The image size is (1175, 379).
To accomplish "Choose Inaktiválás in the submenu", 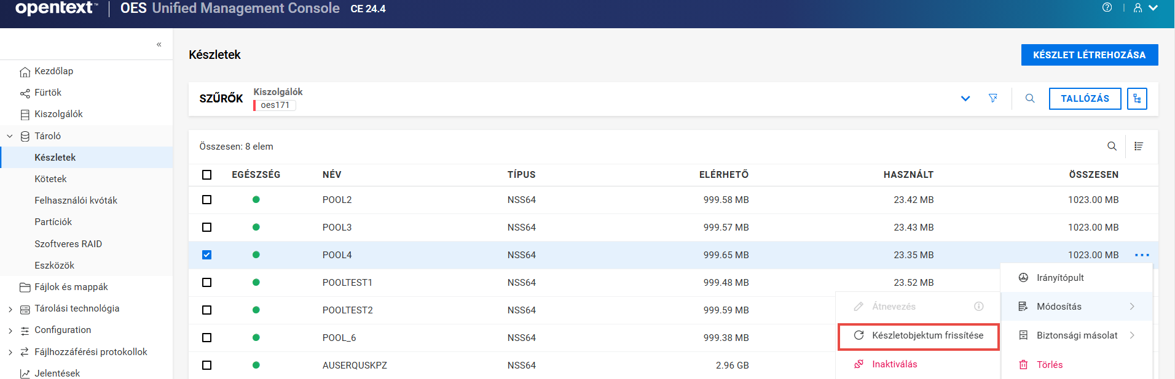I will click(919, 364).
